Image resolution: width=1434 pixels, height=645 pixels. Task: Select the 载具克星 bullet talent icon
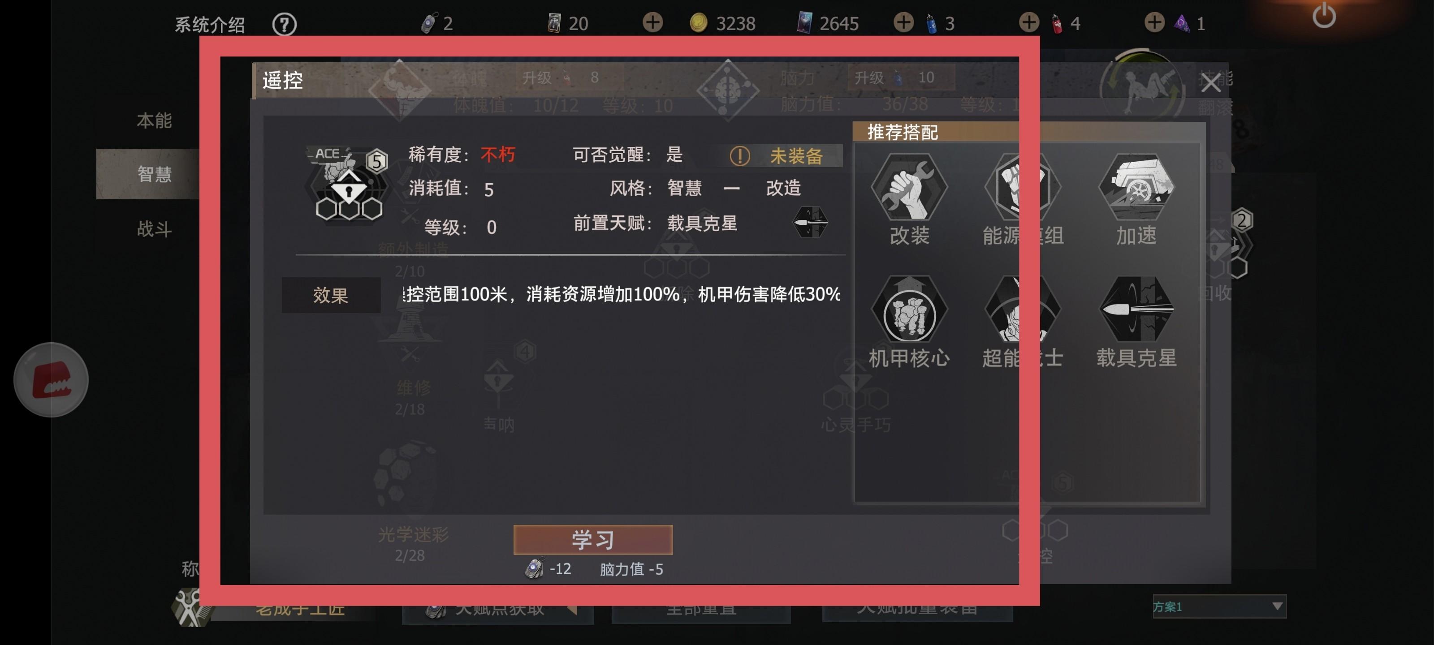pyautogui.click(x=1136, y=309)
